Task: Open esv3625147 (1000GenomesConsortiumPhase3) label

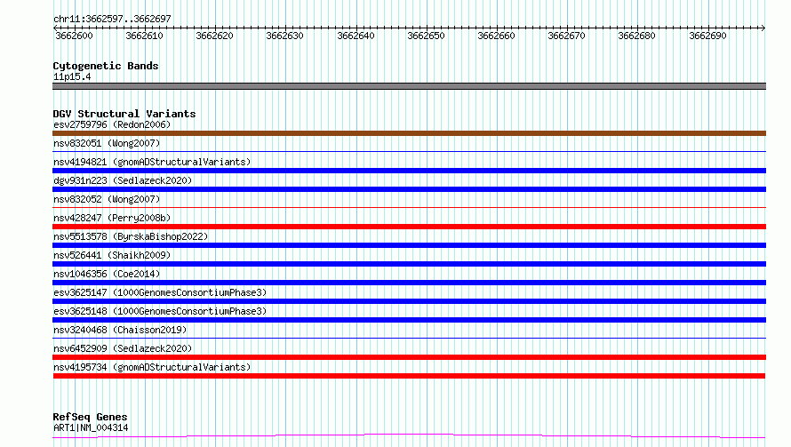Action: 160,292
